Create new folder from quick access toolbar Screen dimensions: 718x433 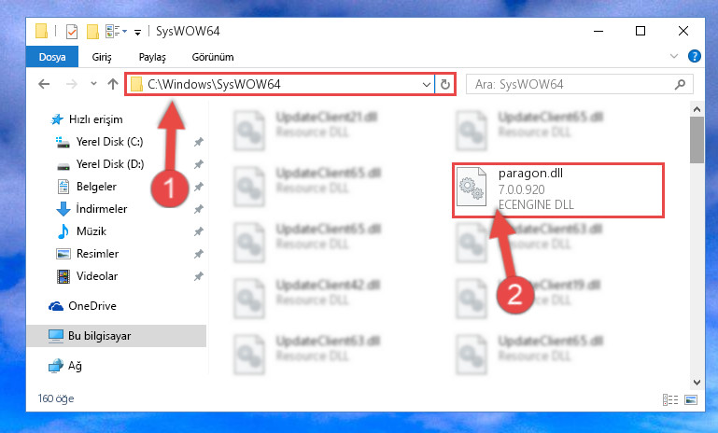tap(92, 32)
